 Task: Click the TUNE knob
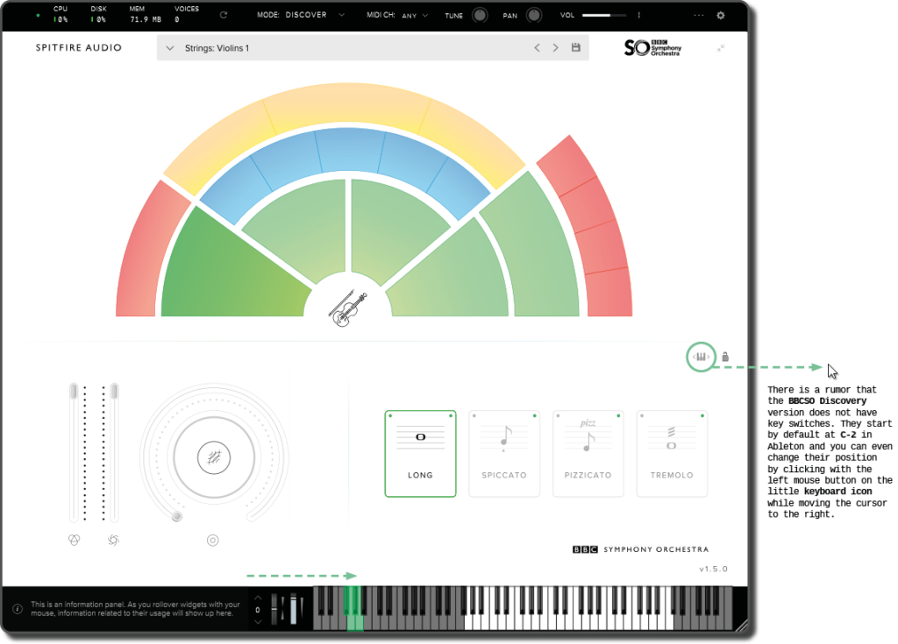point(480,15)
